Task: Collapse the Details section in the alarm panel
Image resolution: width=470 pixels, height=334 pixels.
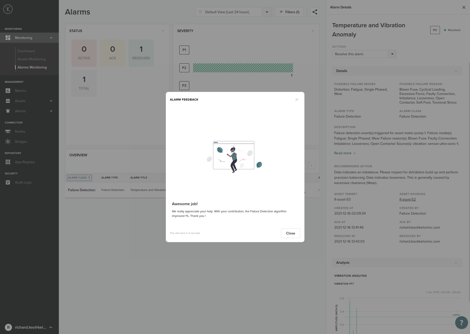Action: tap(456, 71)
